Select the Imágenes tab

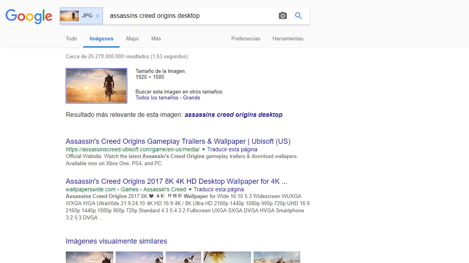pyautogui.click(x=101, y=38)
